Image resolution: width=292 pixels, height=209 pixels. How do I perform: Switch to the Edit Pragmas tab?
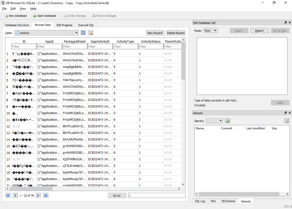(64, 25)
